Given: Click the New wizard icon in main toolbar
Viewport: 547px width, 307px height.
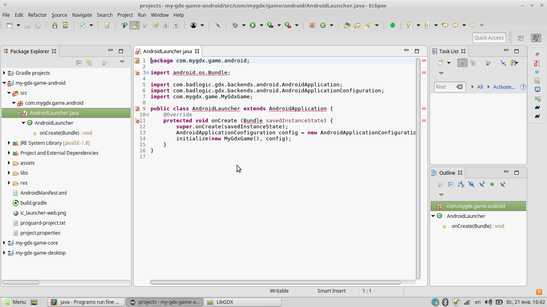Looking at the screenshot, I should tap(10, 25).
